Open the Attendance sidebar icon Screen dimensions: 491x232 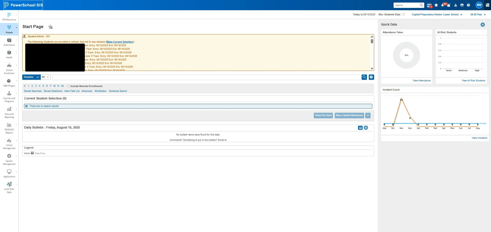(9, 42)
